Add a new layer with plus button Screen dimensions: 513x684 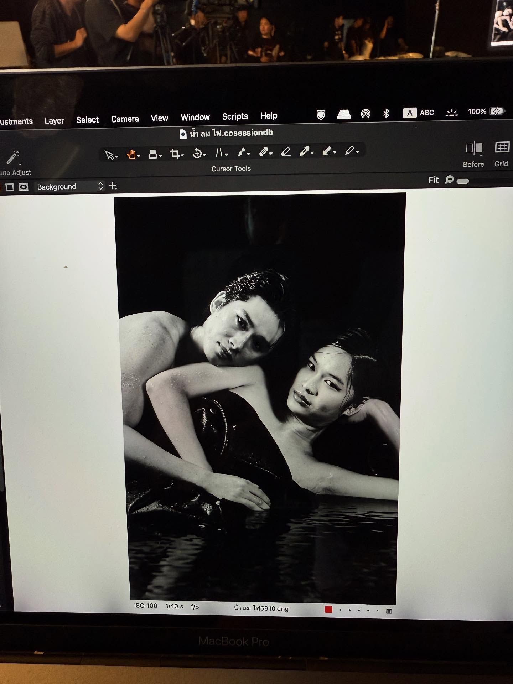[x=113, y=186]
